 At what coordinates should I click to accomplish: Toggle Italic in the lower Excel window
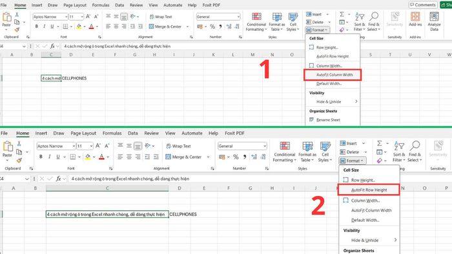[x=49, y=157]
